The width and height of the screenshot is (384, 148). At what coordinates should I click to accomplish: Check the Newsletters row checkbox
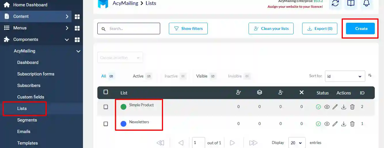tap(106, 124)
